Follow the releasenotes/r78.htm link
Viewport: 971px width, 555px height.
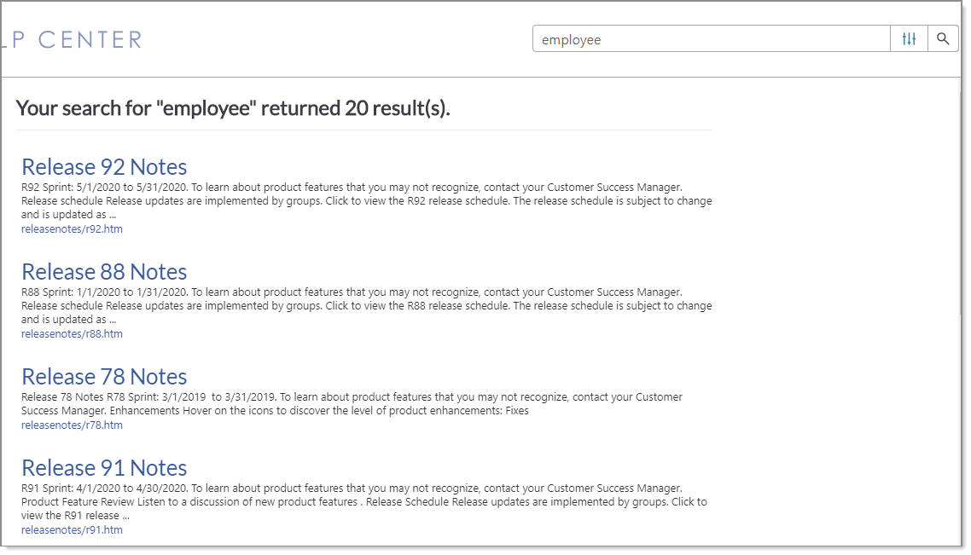72,425
